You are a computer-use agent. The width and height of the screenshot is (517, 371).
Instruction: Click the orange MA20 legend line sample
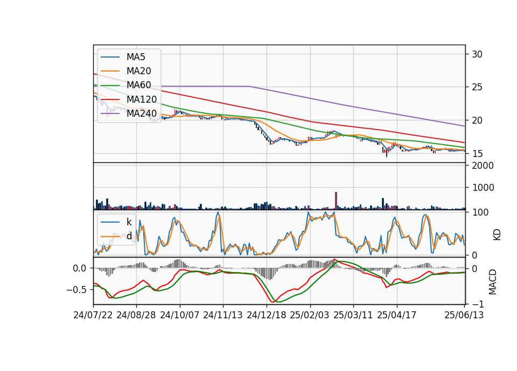point(110,71)
